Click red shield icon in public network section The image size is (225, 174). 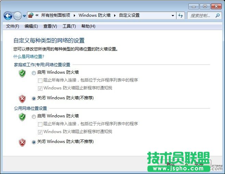click(x=22, y=142)
